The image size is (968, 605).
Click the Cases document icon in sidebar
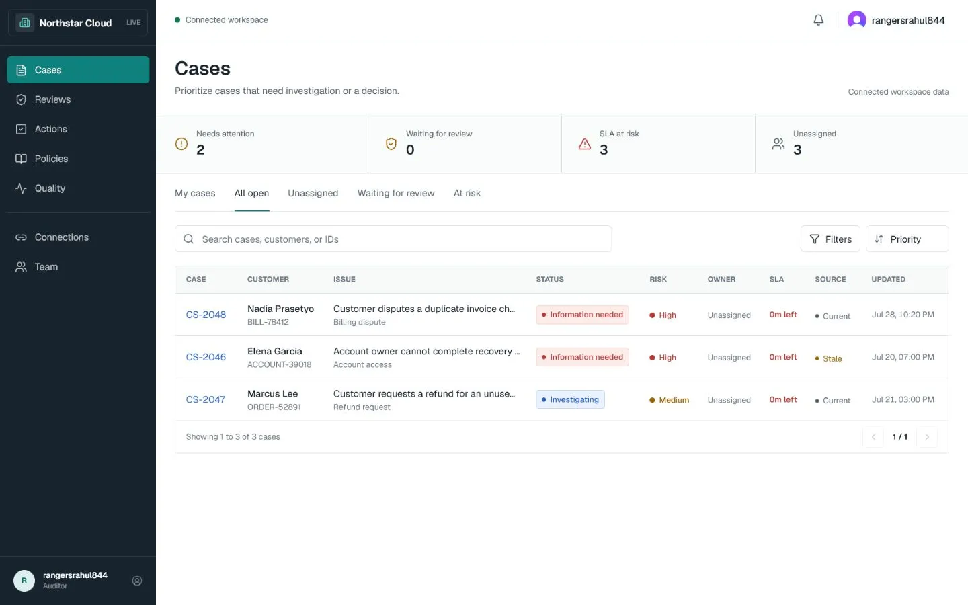[x=21, y=70]
